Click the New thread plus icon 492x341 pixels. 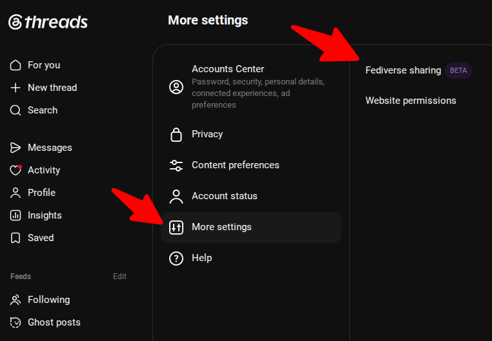15,88
